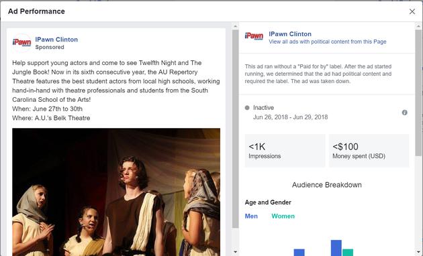Click the <$100 Money spent card
Screen dimensions: 423x256
(x=369, y=151)
